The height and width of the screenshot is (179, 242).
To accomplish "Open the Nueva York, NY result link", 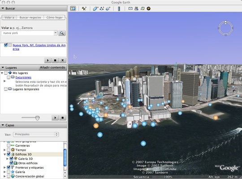I will click(x=39, y=47).
